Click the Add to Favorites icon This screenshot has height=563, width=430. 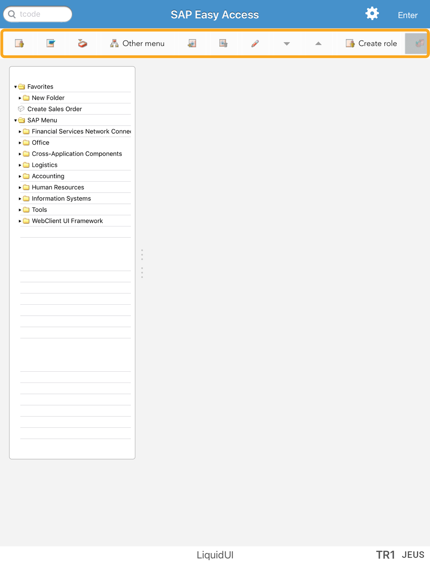[x=192, y=43]
